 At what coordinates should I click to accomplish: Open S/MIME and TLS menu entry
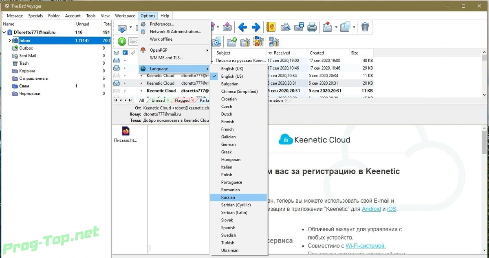tap(174, 58)
